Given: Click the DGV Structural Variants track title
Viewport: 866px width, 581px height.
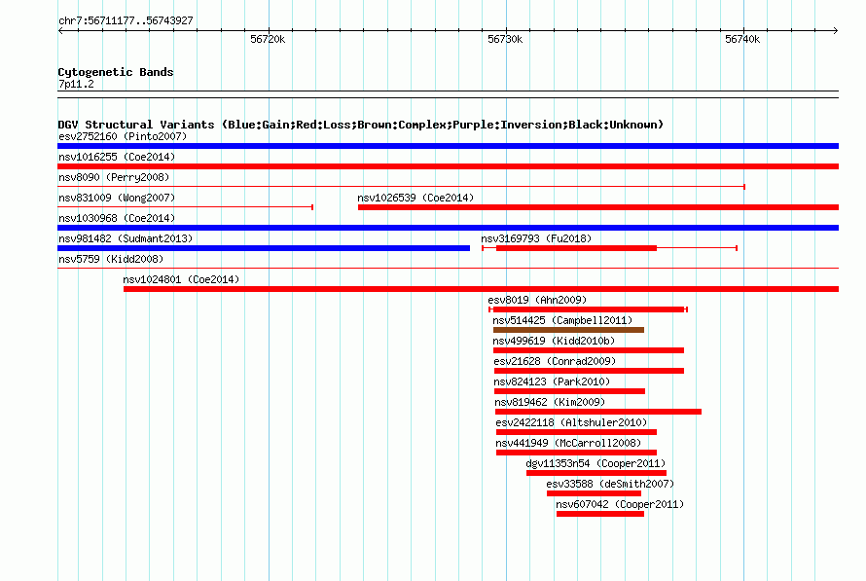Looking at the screenshot, I should click(361, 125).
